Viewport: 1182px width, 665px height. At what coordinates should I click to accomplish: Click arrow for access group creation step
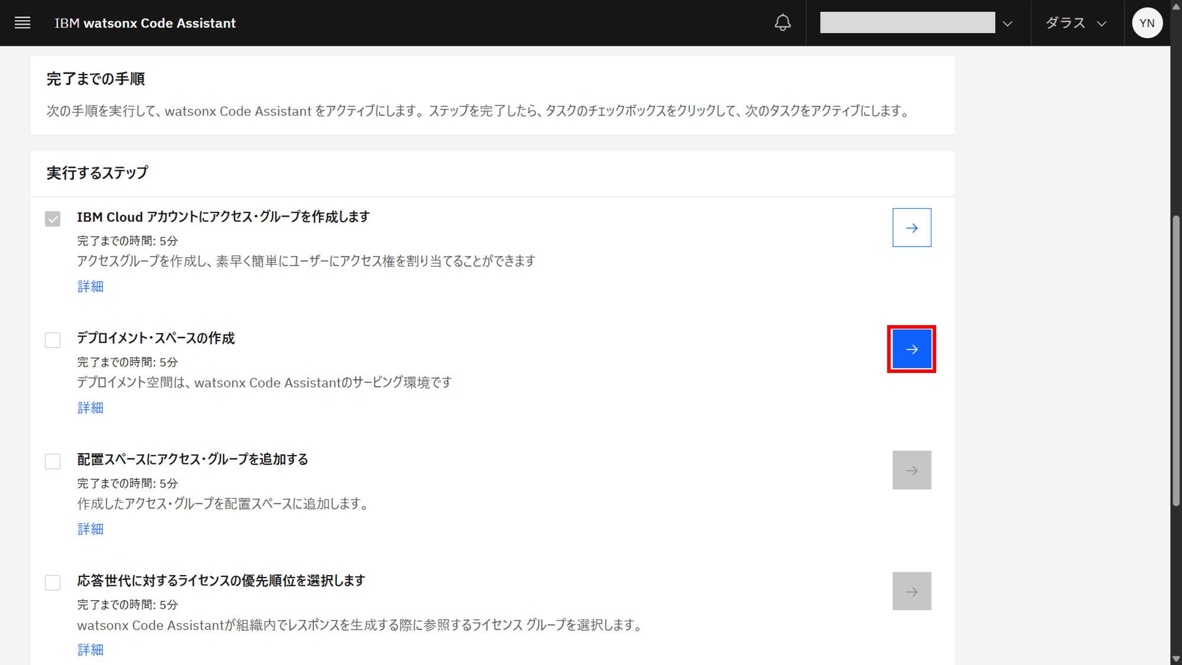(911, 228)
